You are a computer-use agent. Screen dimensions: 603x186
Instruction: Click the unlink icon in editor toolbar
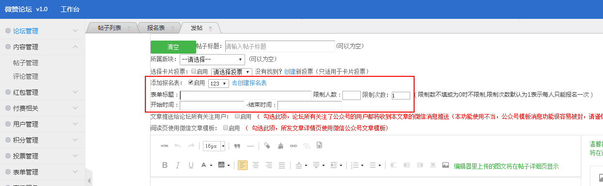(306, 145)
